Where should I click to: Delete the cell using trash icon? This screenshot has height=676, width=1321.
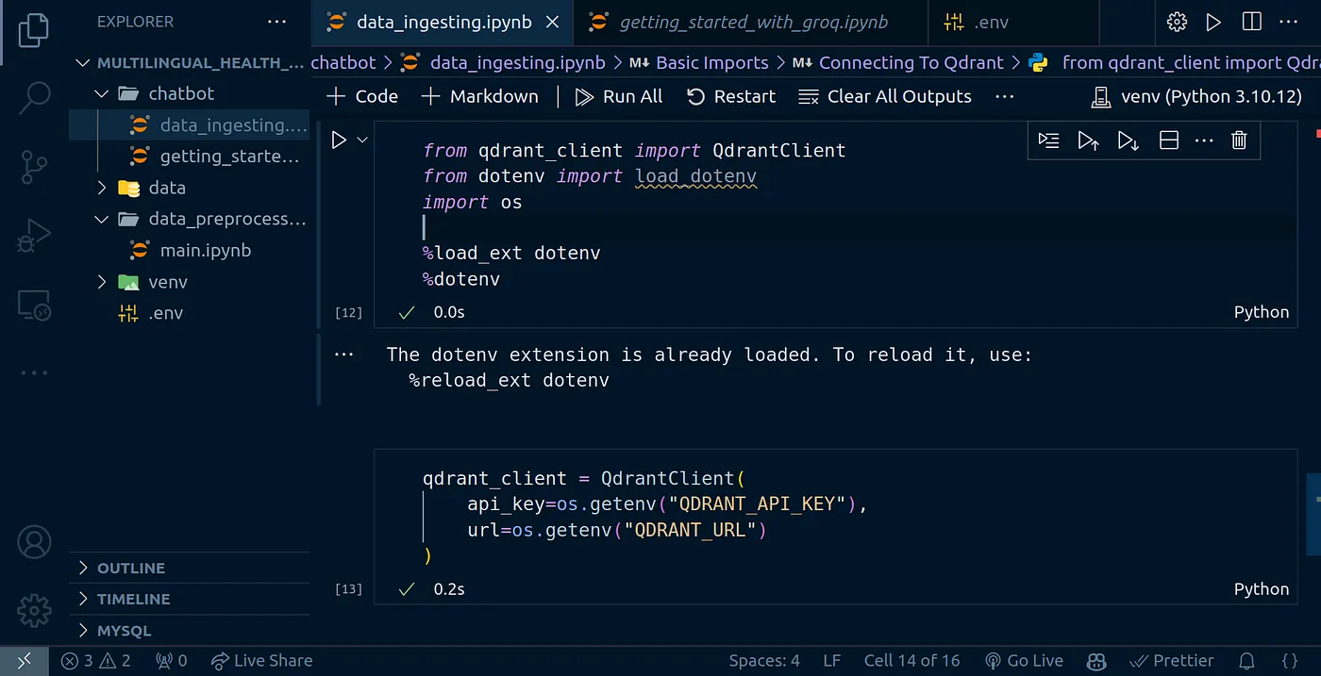pos(1239,140)
